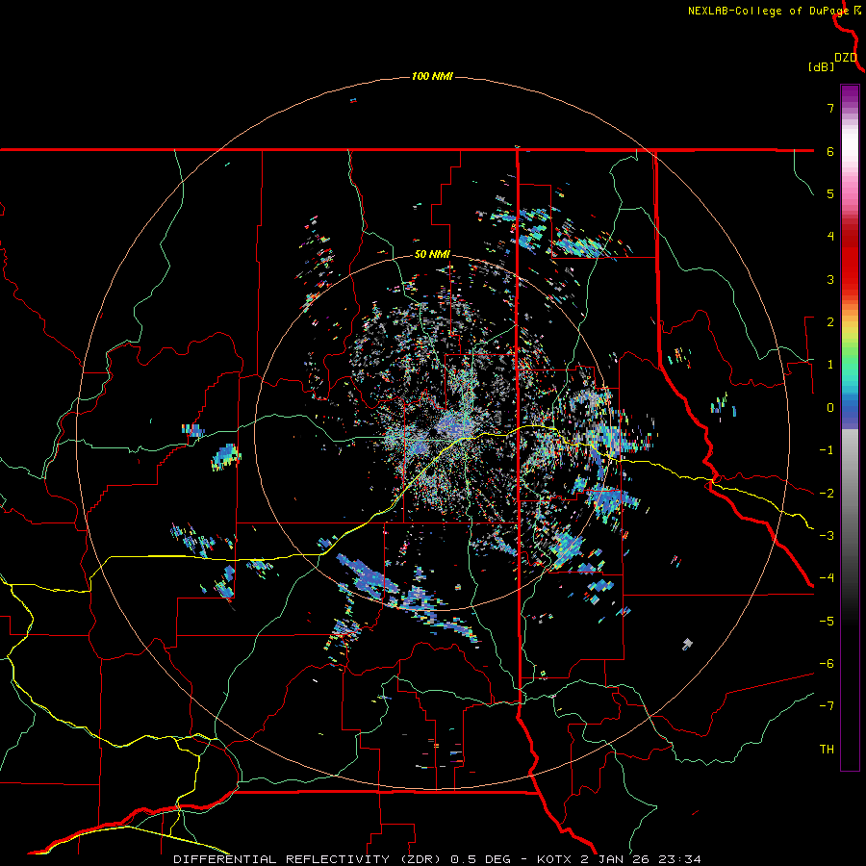Click the 7 value on the dB scale

click(x=830, y=108)
